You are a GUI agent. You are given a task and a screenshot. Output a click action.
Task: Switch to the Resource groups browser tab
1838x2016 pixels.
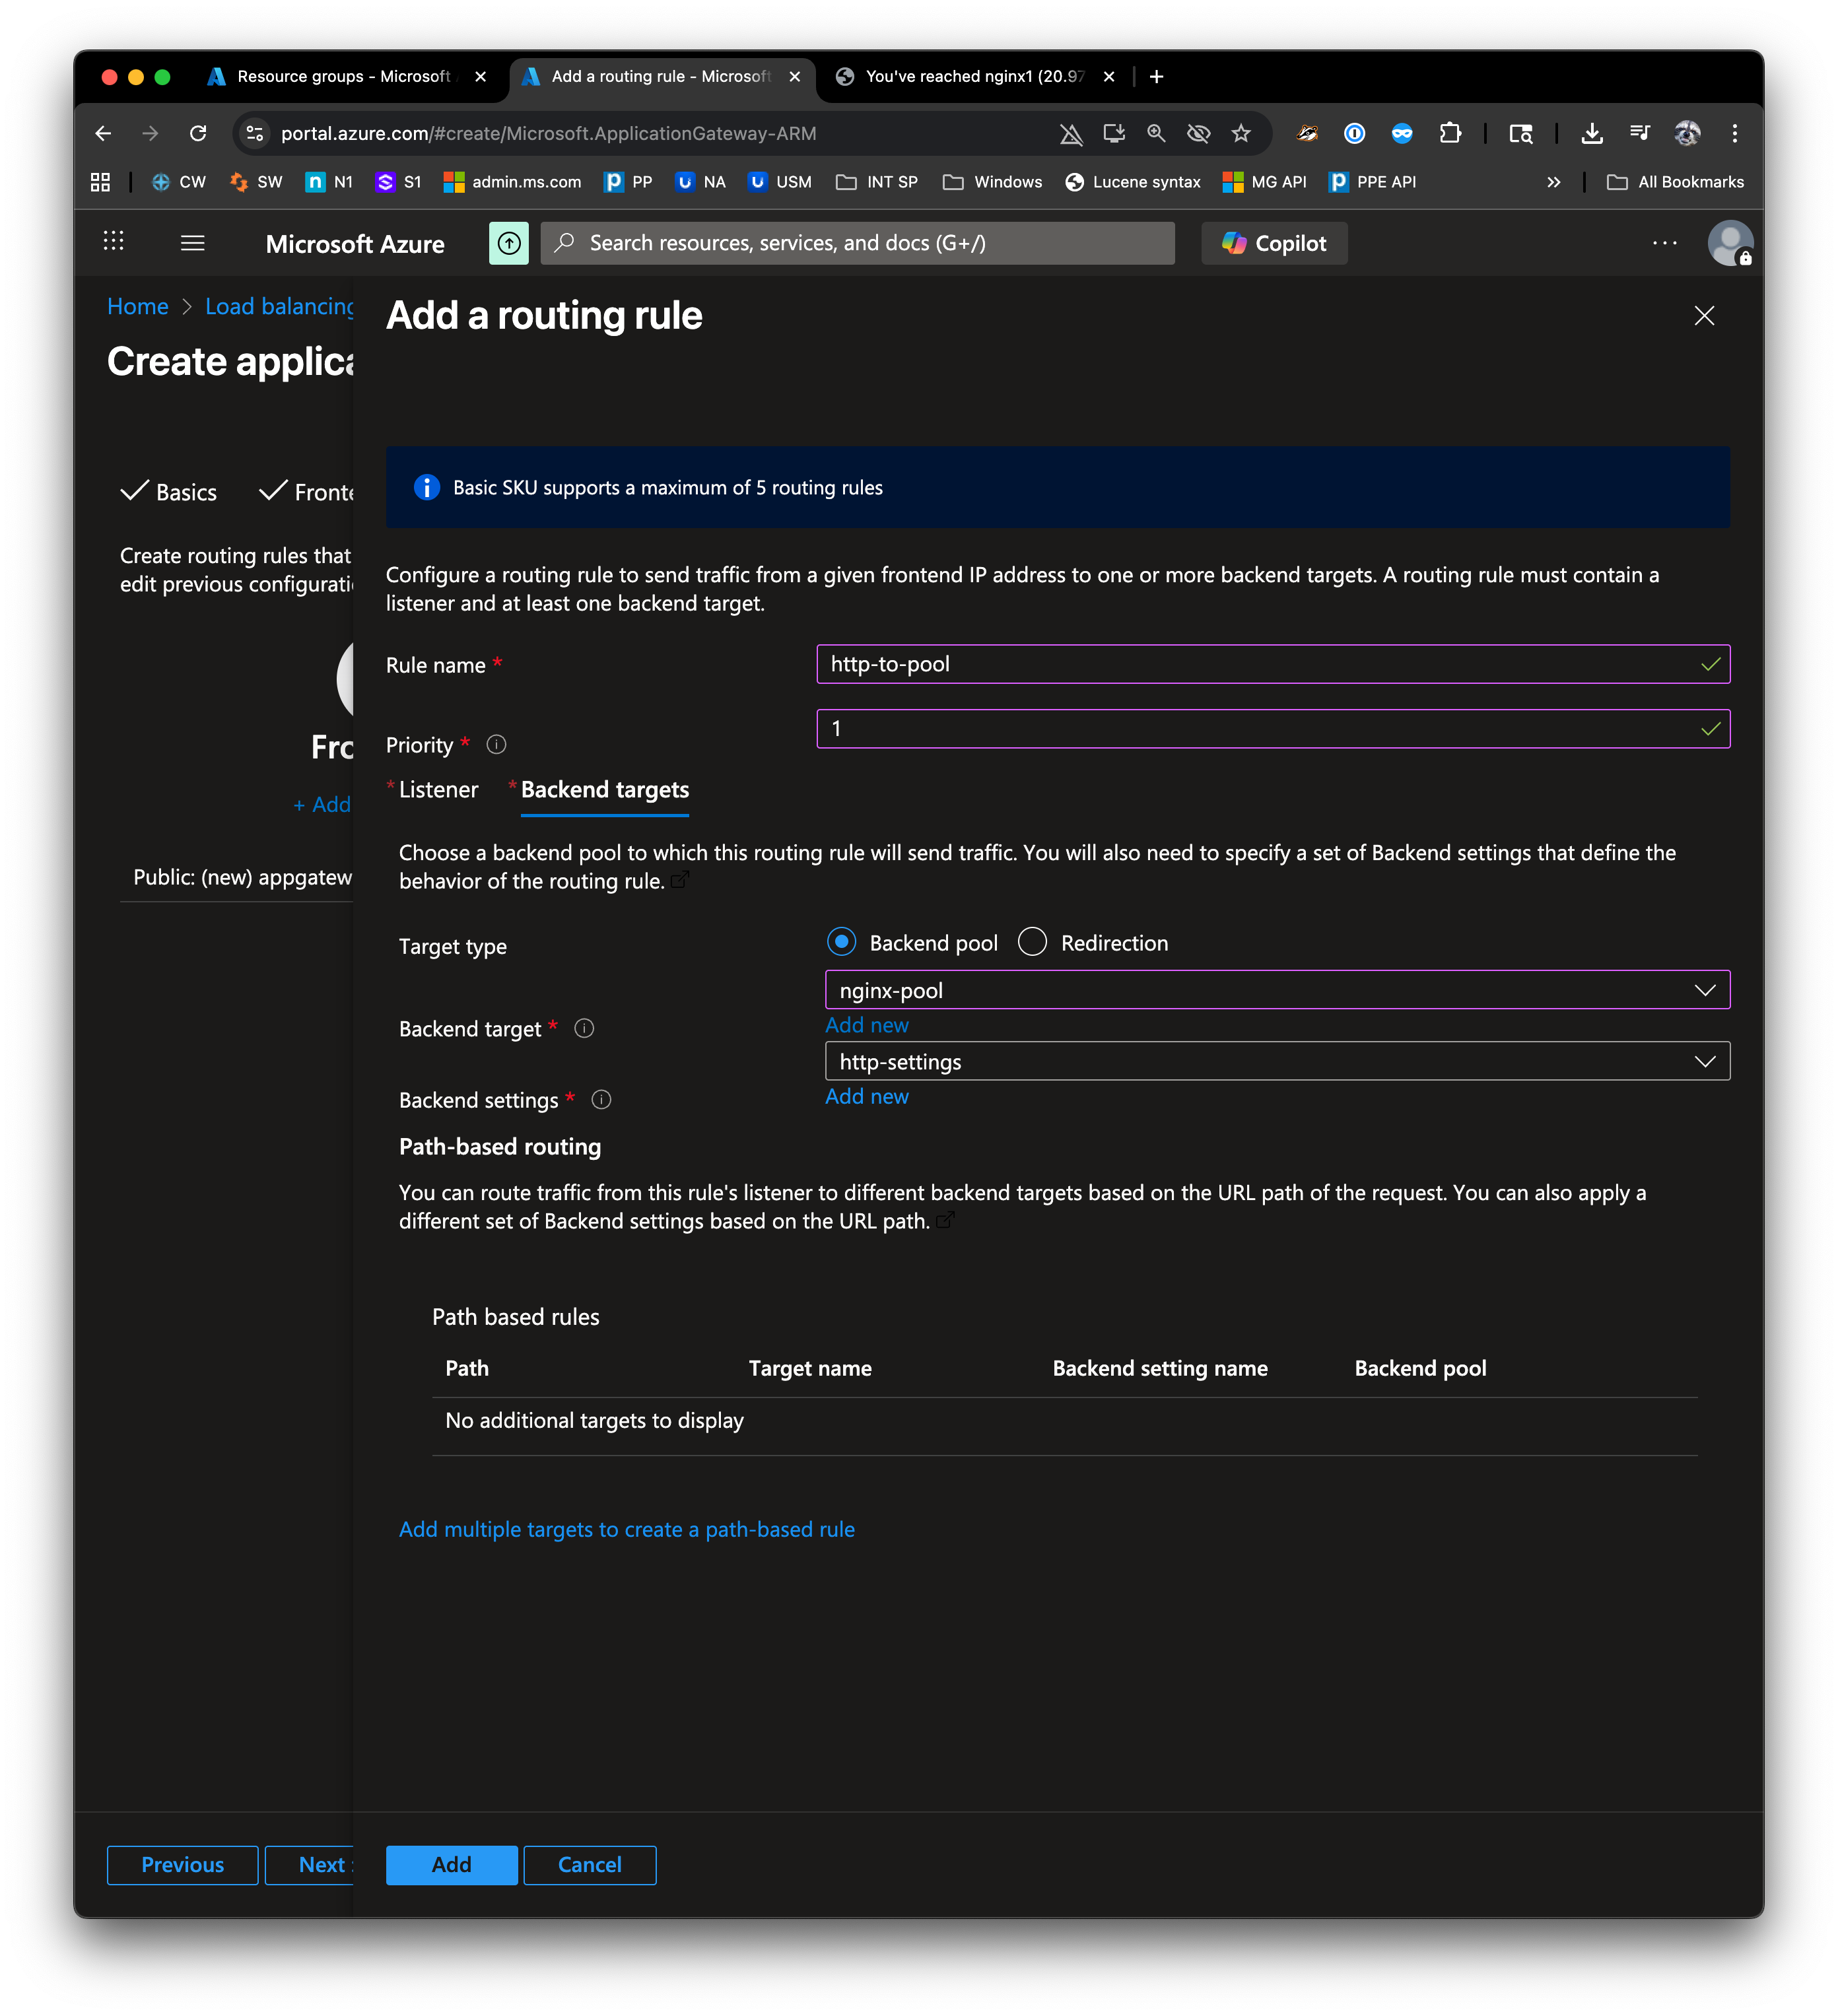pos(343,77)
